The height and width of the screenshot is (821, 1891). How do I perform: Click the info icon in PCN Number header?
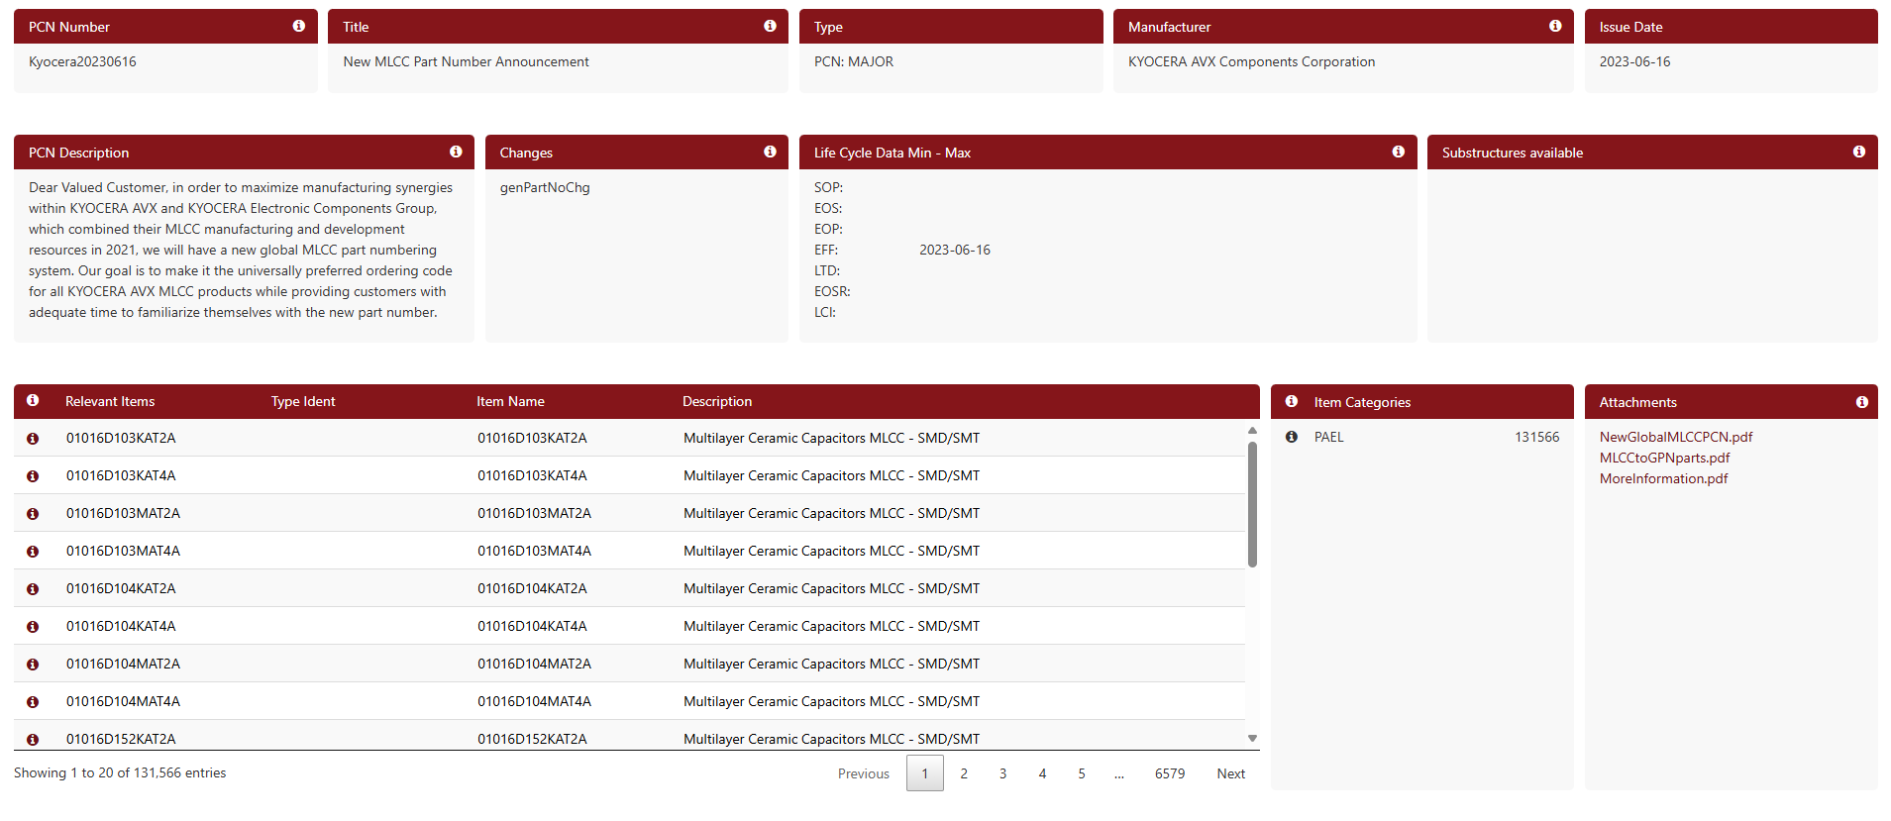298,26
